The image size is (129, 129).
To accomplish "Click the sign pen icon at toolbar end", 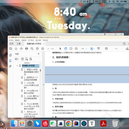I will click(127, 49).
